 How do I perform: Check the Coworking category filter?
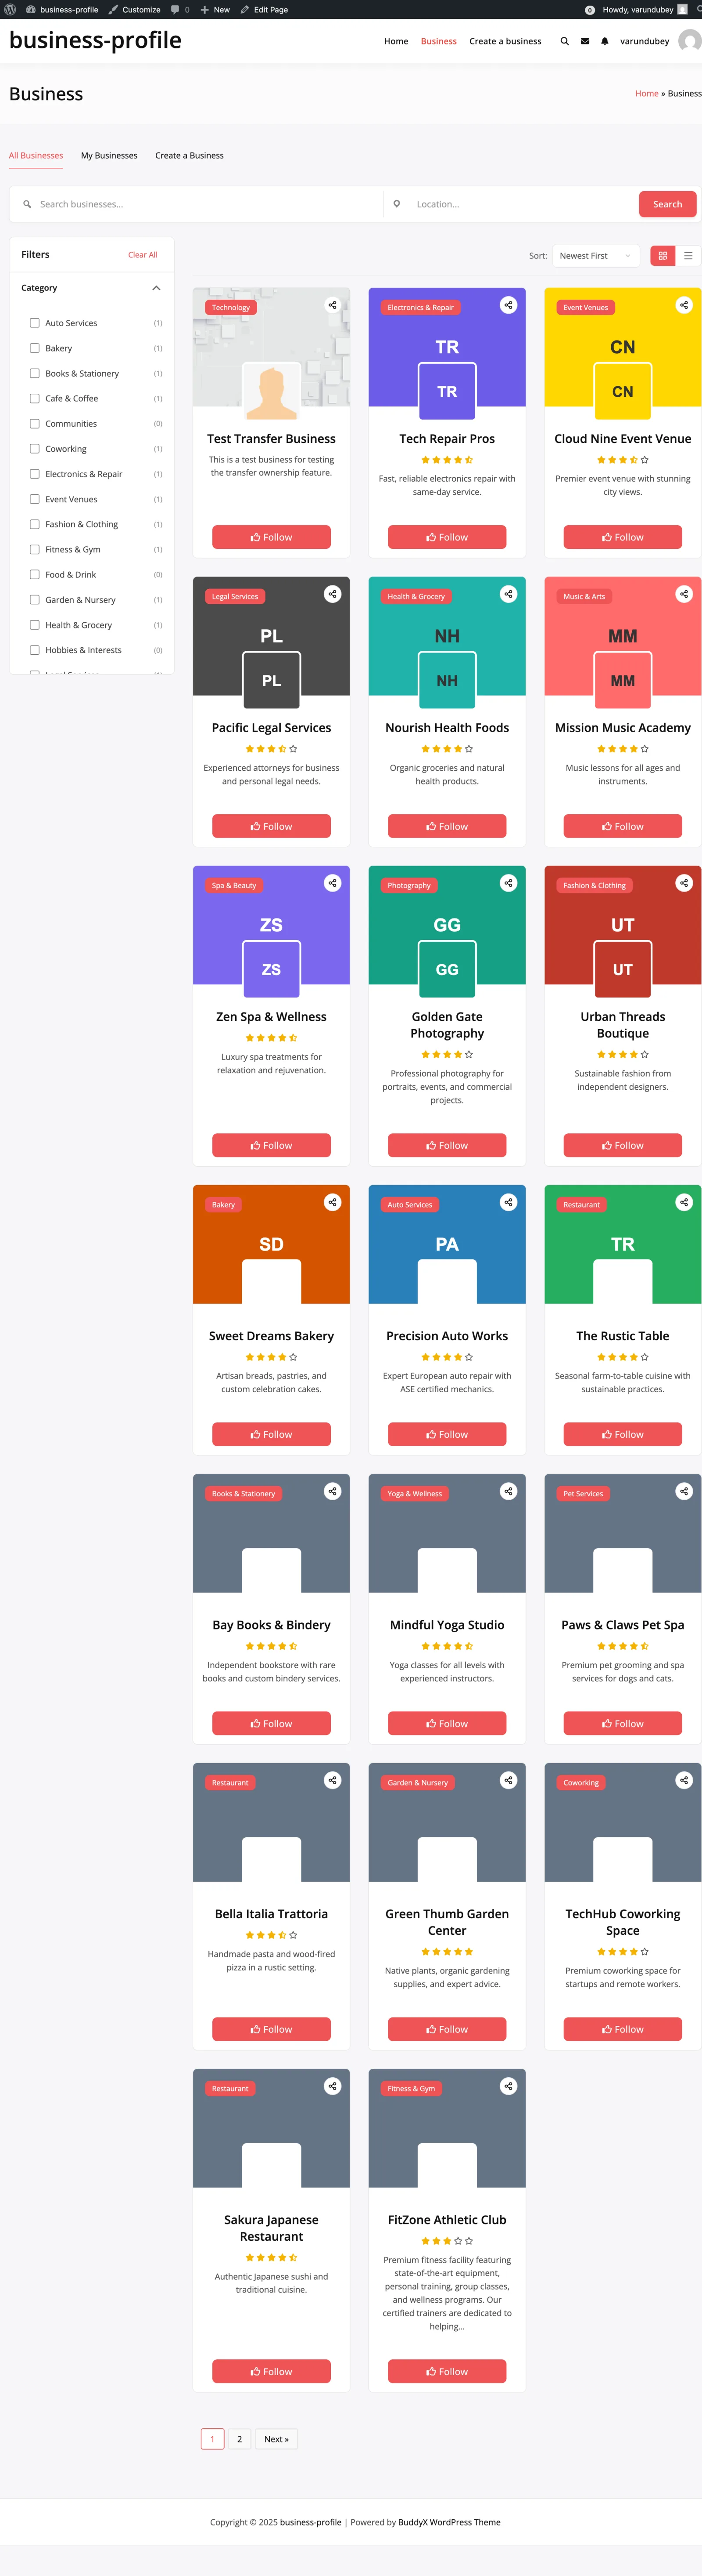[35, 449]
